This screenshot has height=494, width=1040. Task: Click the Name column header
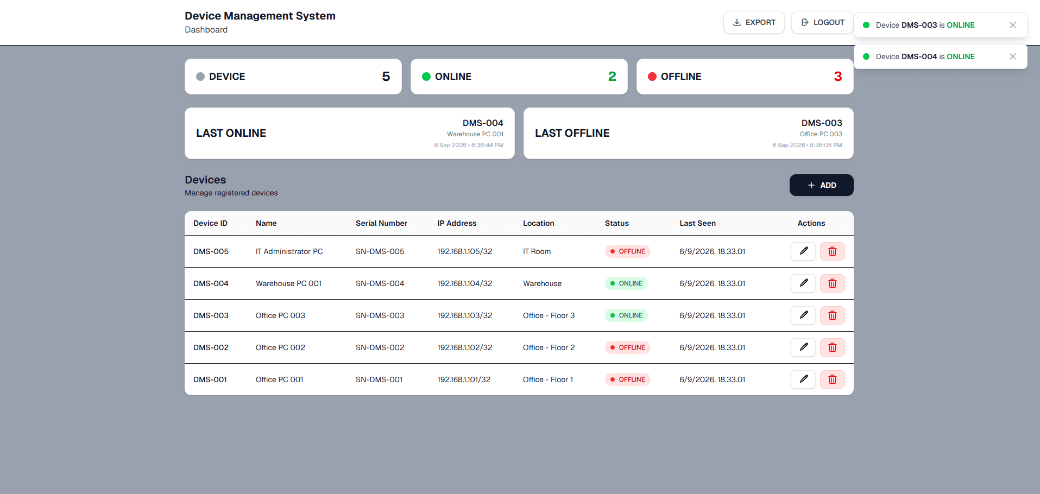point(266,223)
